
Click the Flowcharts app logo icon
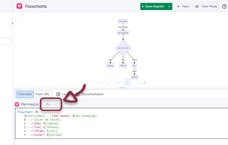click(x=19, y=7)
